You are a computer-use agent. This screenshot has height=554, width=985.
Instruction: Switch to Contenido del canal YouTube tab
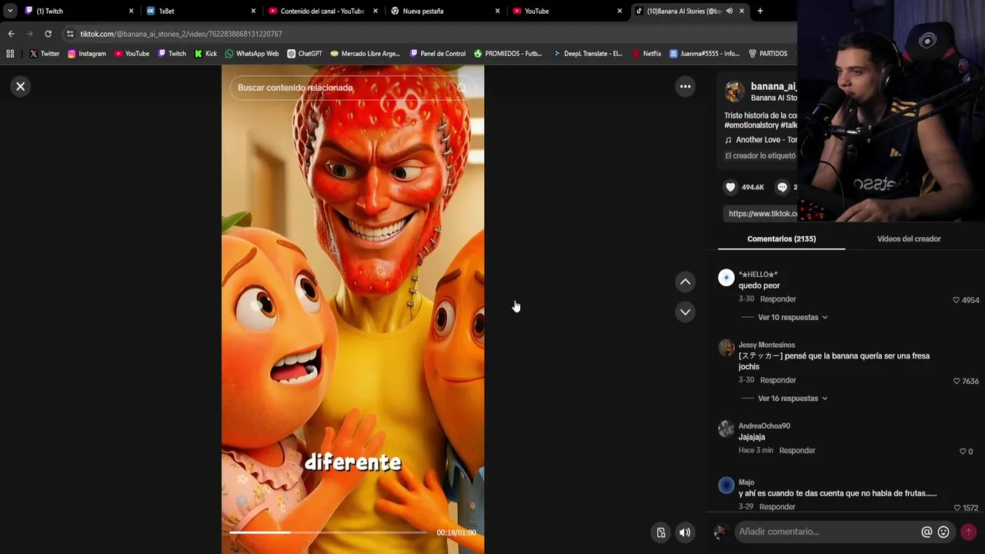(322, 11)
